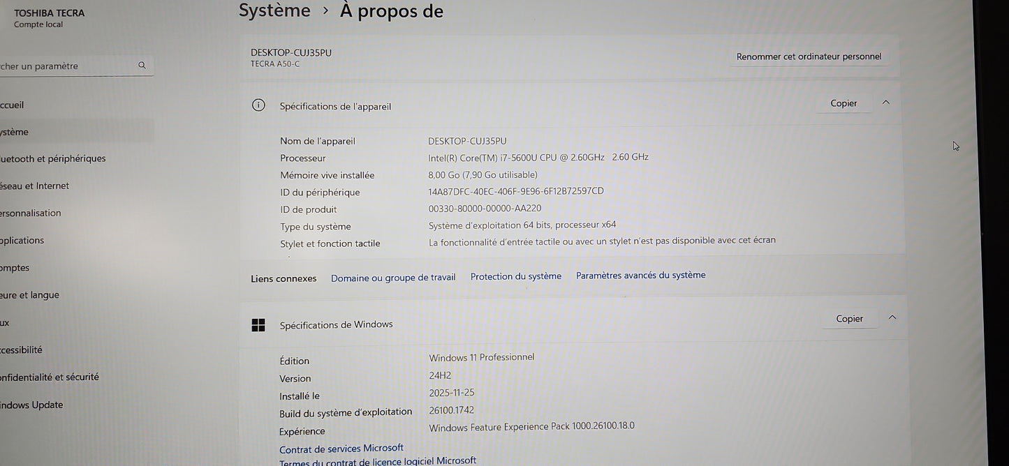Image resolution: width=1009 pixels, height=466 pixels.
Task: Open Domaine ou groupe de travail
Action: (392, 277)
